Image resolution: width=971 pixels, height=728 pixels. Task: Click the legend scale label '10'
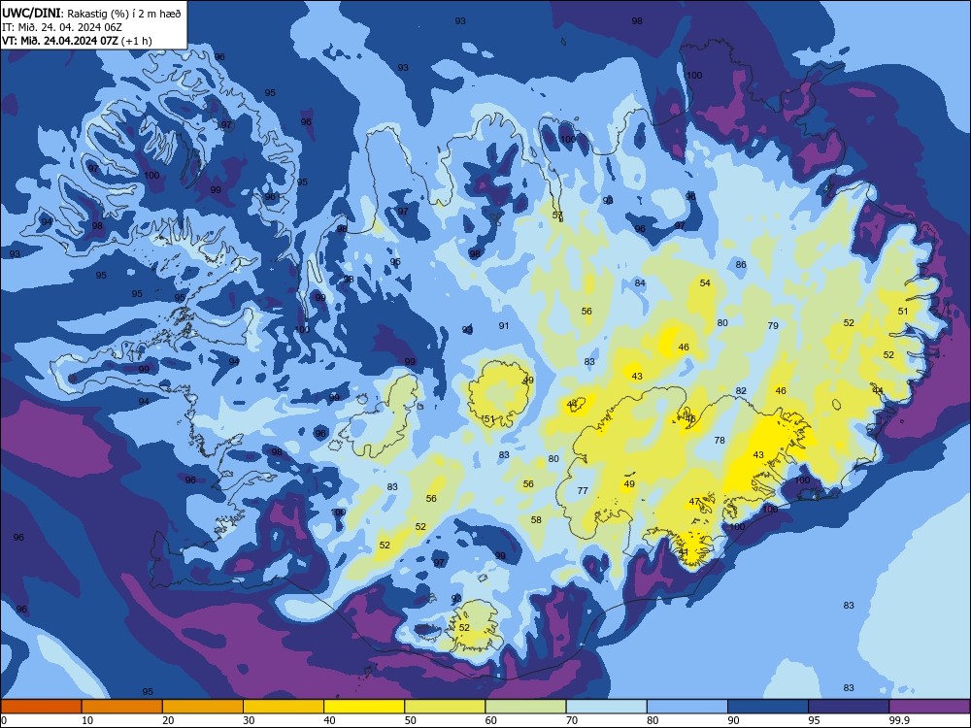click(87, 720)
